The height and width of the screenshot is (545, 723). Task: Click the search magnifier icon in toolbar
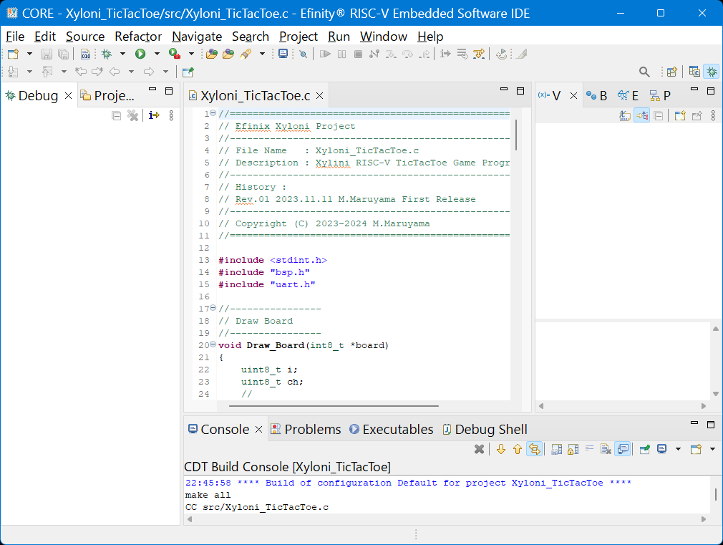(x=644, y=72)
